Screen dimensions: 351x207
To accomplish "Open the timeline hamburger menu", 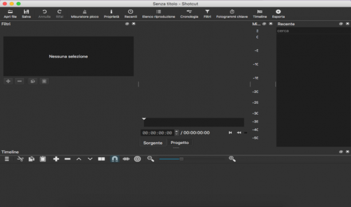I will (x=7, y=159).
